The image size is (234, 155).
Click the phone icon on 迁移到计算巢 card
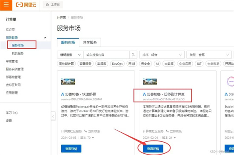[x=167, y=131]
